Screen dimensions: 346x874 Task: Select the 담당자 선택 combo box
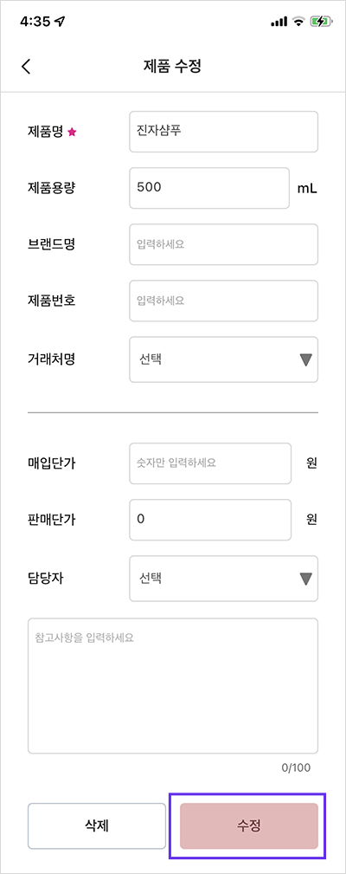pos(224,579)
